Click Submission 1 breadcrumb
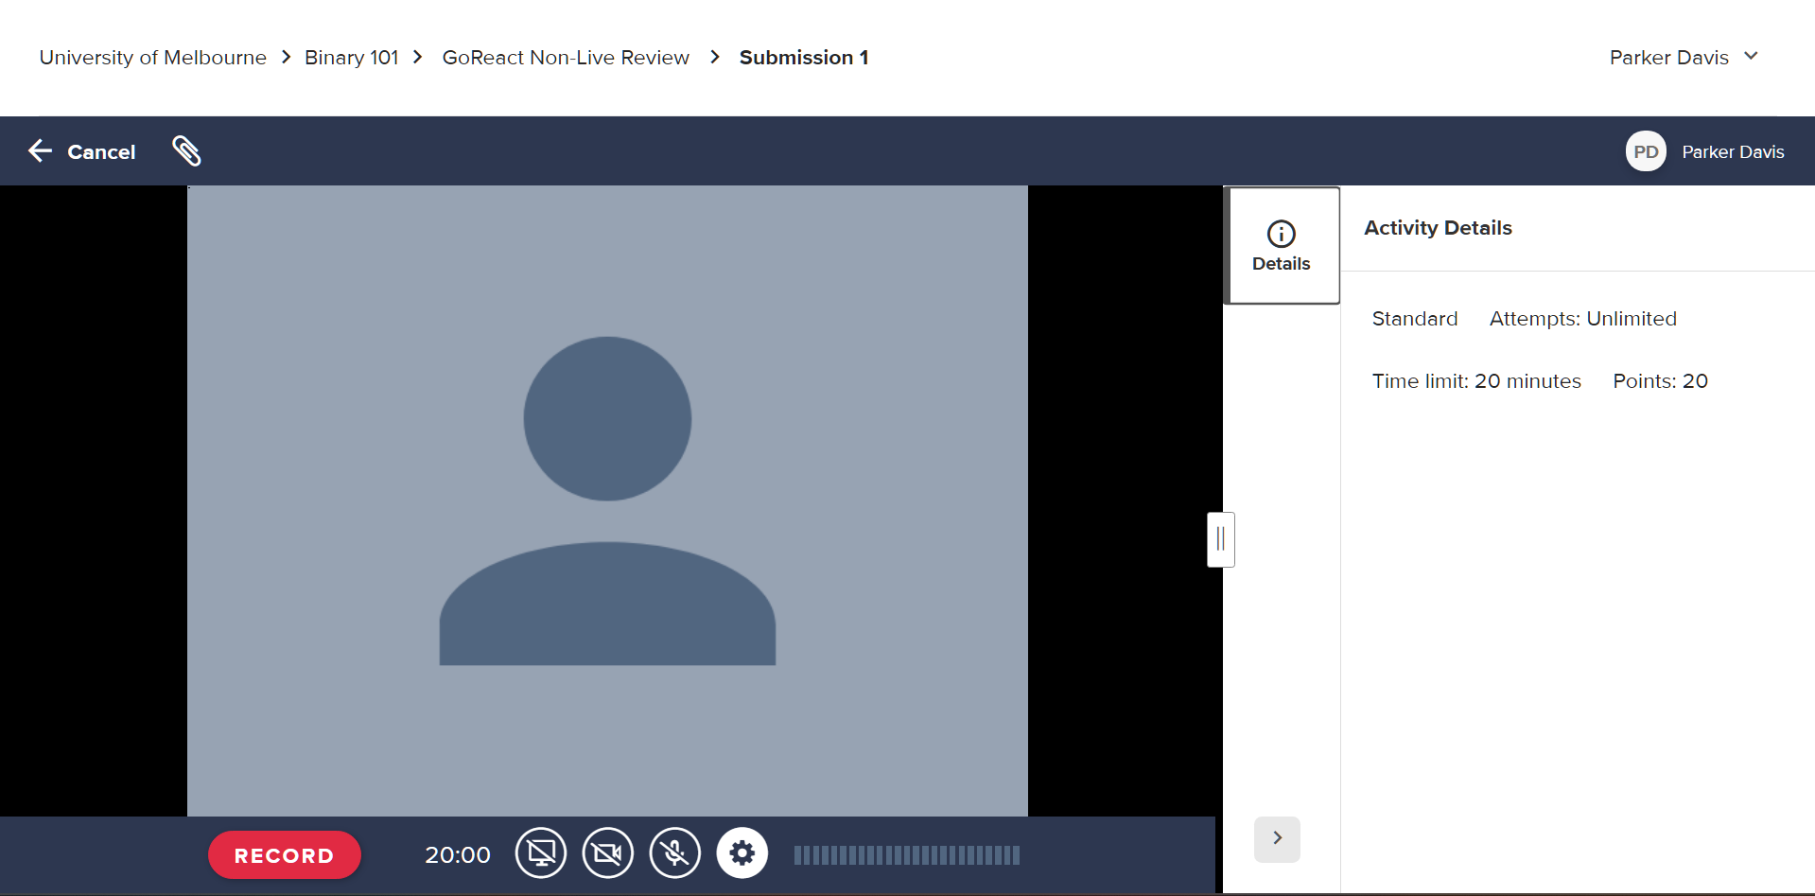This screenshot has height=896, width=1815. 804,58
